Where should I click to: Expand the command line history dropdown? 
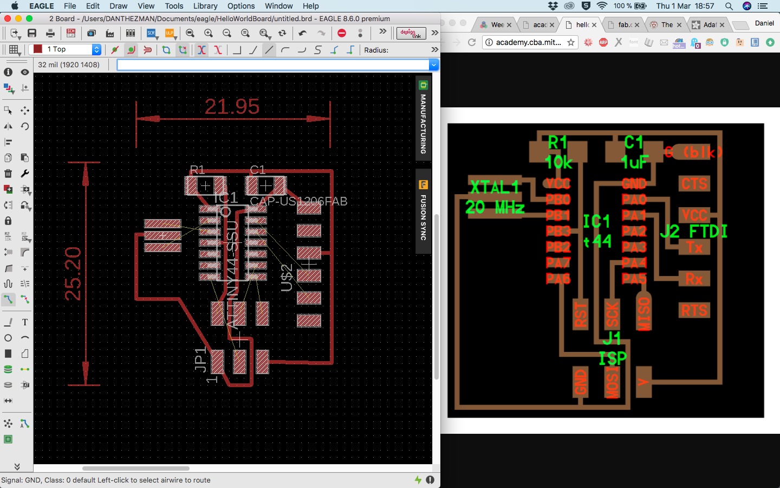433,65
